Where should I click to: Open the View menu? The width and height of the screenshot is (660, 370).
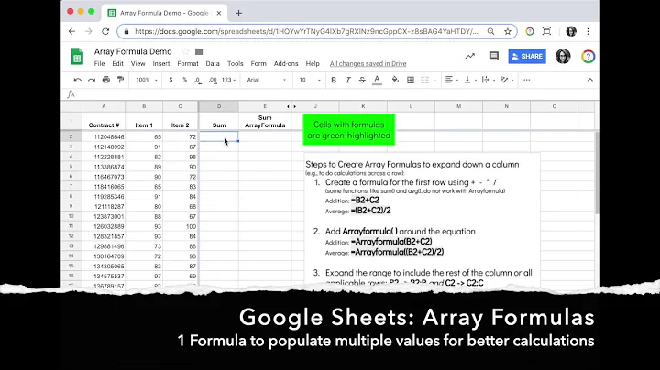[137, 63]
